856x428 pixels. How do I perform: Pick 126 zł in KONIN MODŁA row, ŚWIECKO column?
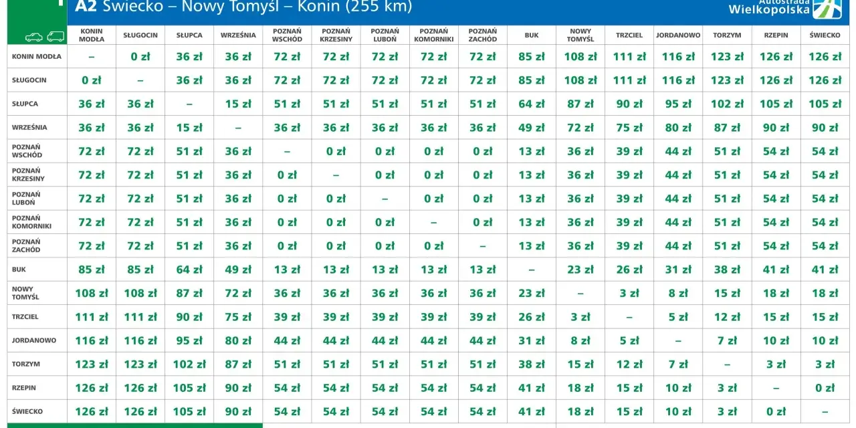825,57
